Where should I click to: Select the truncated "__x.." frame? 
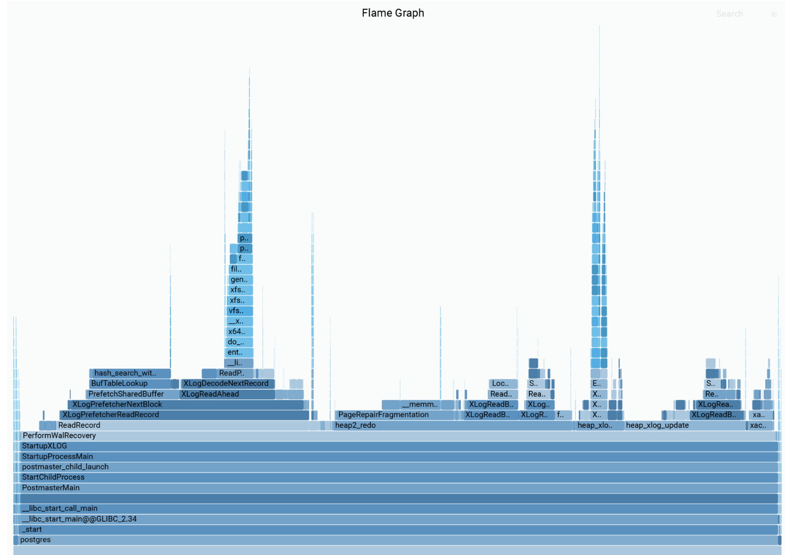(x=239, y=322)
